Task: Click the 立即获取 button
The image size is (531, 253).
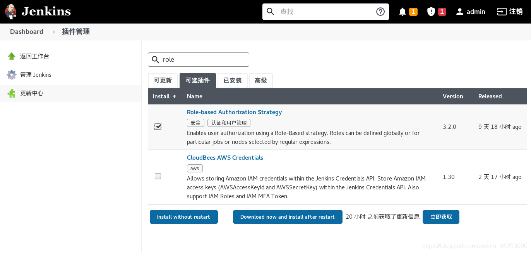Action: [x=441, y=217]
